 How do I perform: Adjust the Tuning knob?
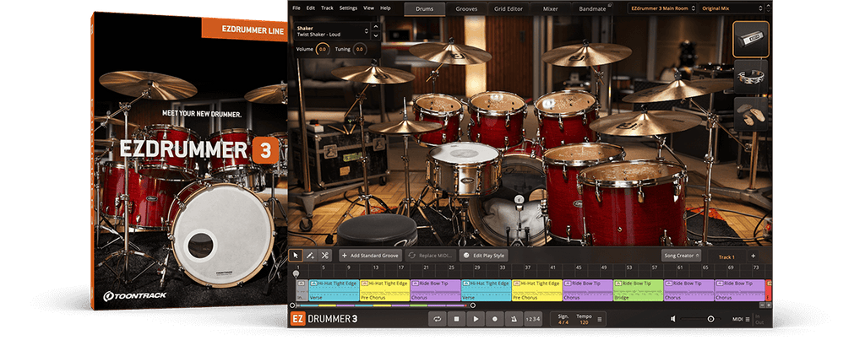pos(359,49)
